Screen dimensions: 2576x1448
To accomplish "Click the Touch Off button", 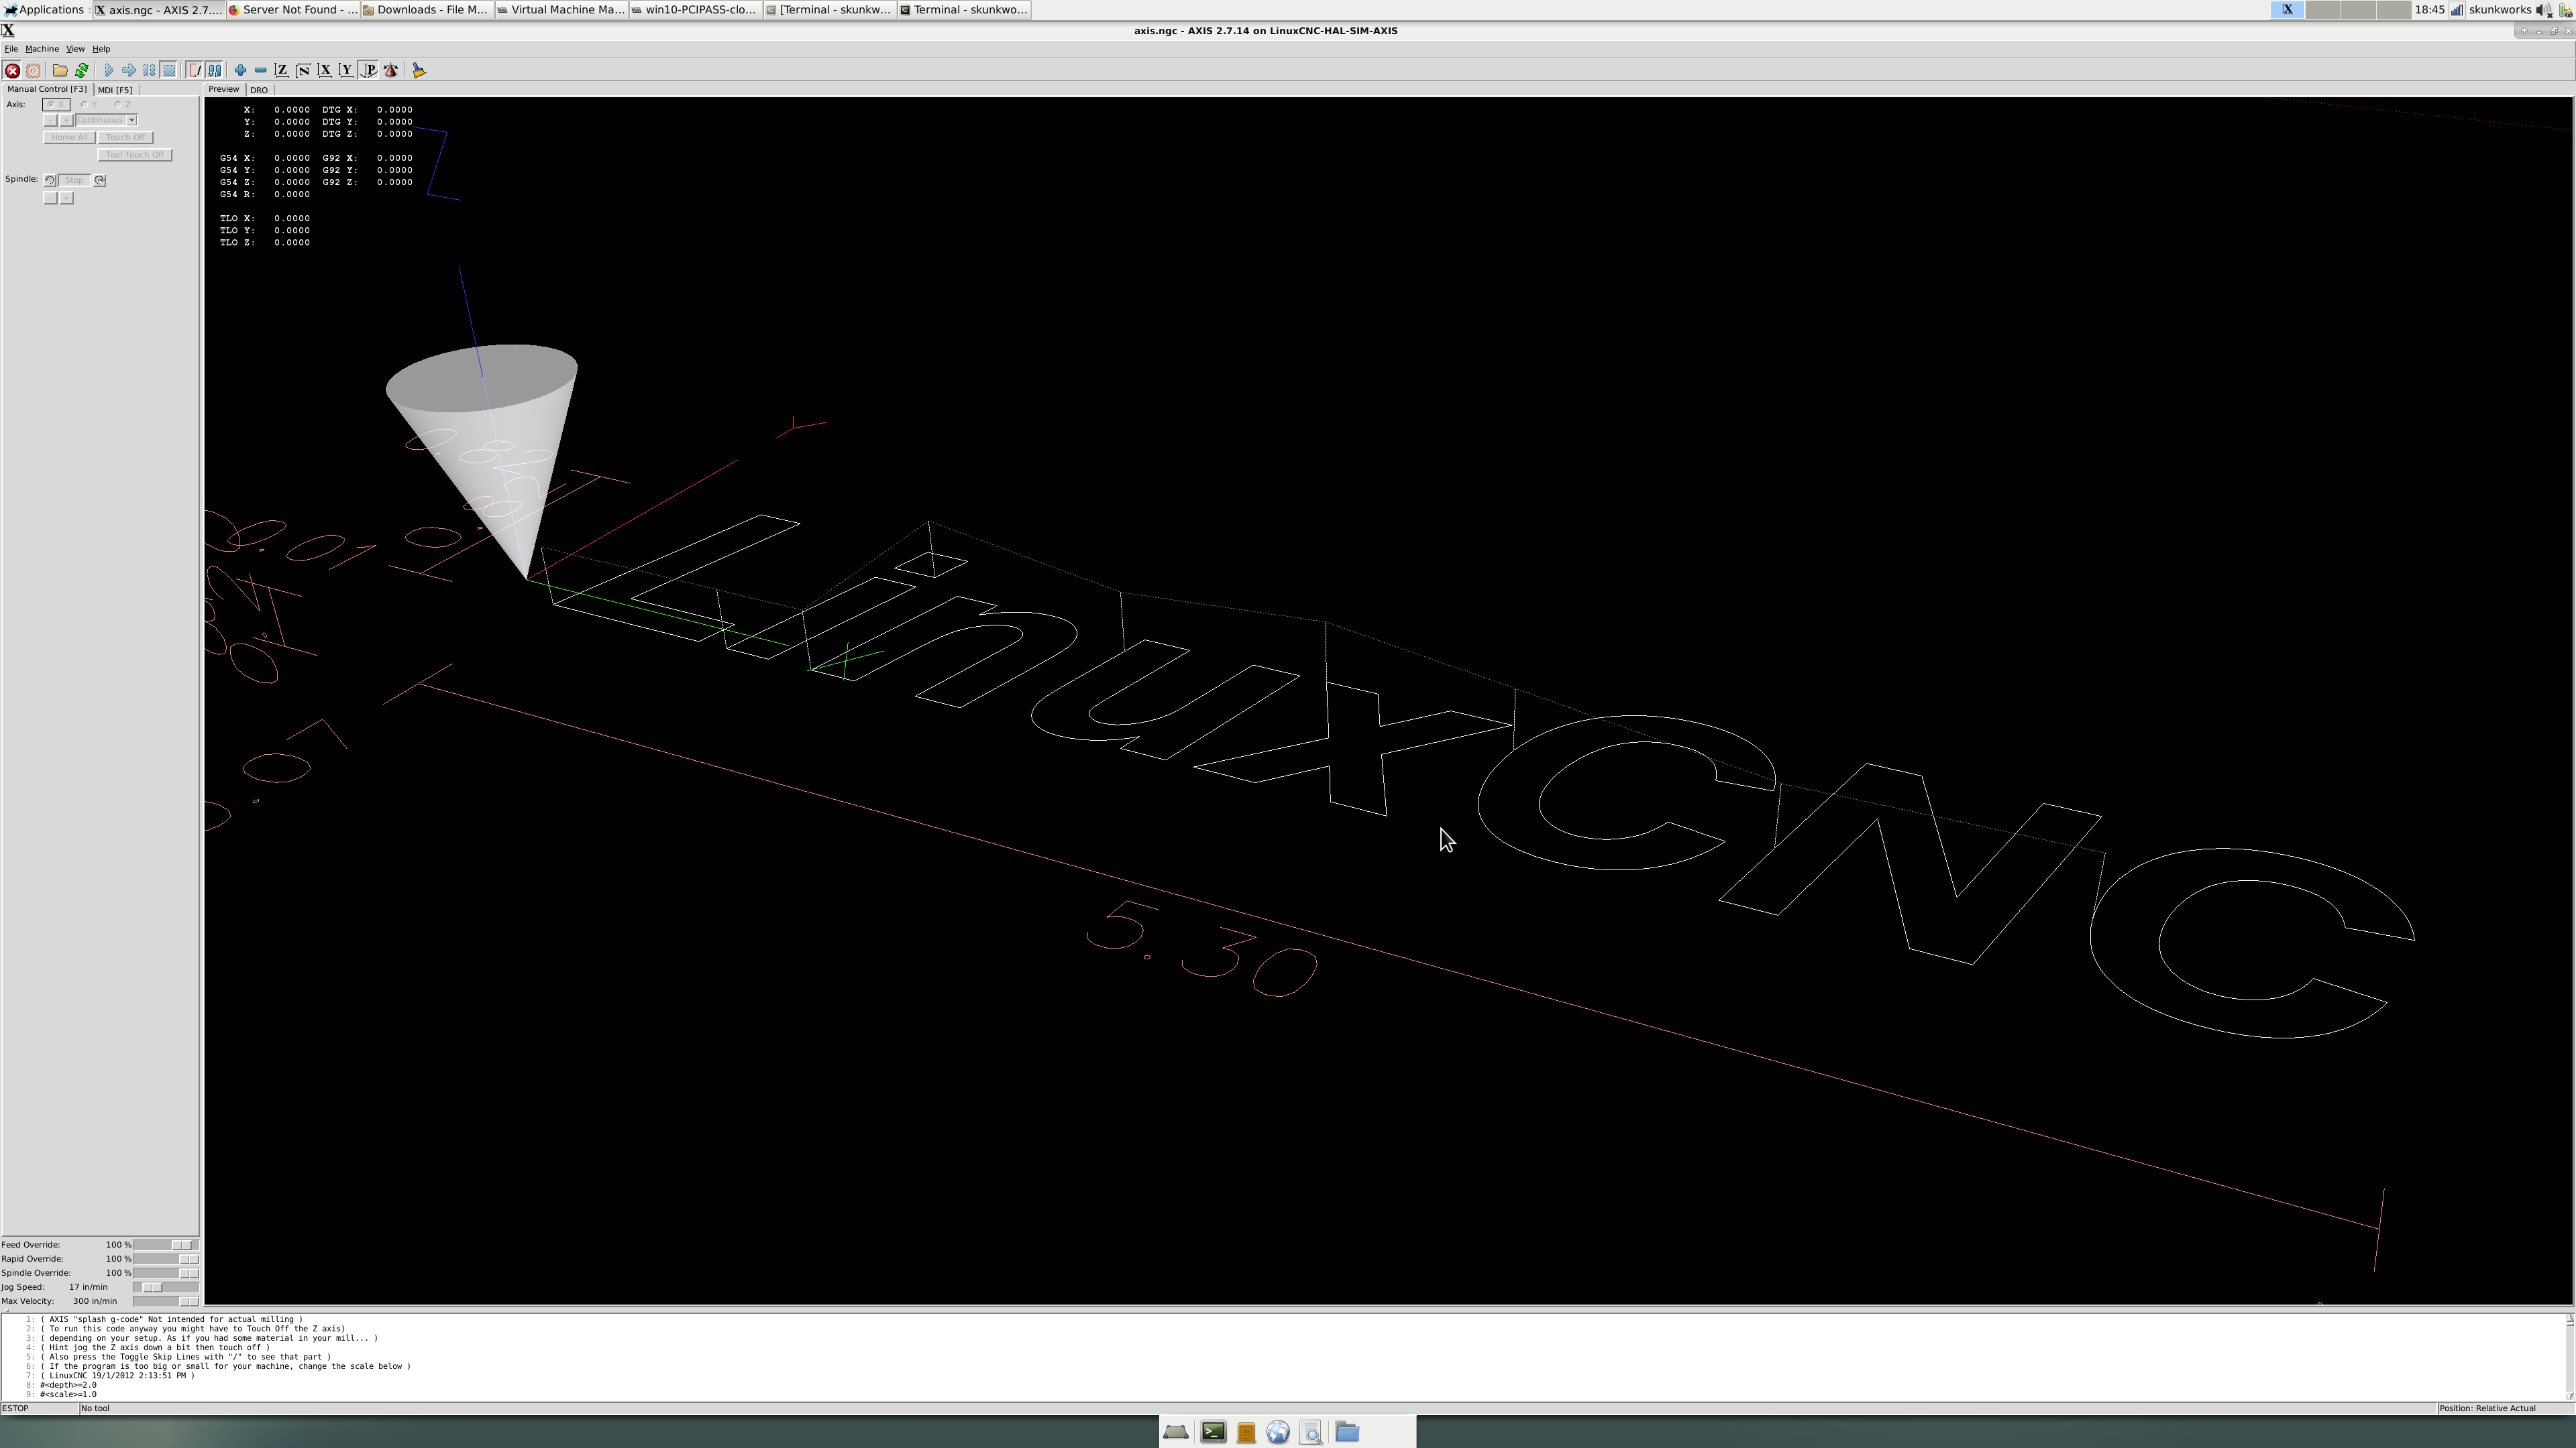I will pos(126,137).
